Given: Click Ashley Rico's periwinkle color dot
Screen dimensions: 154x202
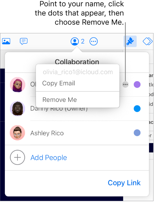Looking at the screenshot, I should [137, 133].
